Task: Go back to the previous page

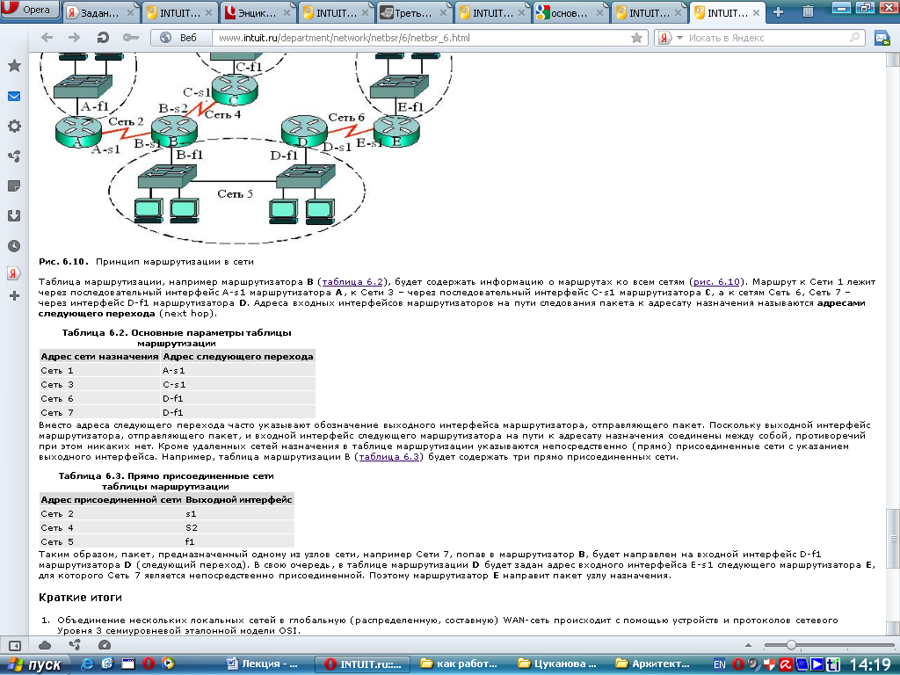Action: [x=47, y=37]
